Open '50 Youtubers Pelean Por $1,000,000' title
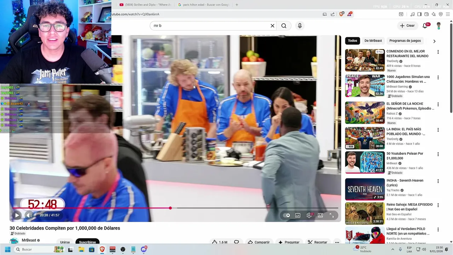This screenshot has width=453, height=255. pos(405,156)
